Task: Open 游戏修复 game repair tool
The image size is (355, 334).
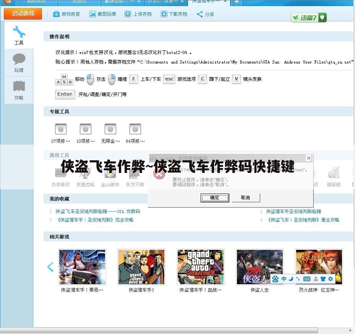Action: pyautogui.click(x=66, y=14)
